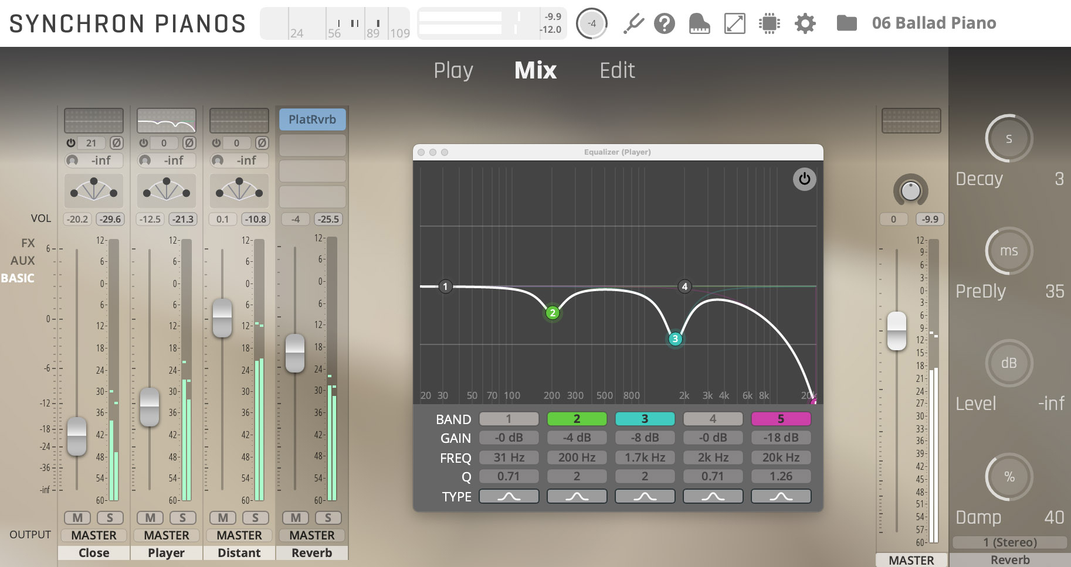Select magenta EQ band 5 button
The height and width of the screenshot is (567, 1071).
coord(781,419)
